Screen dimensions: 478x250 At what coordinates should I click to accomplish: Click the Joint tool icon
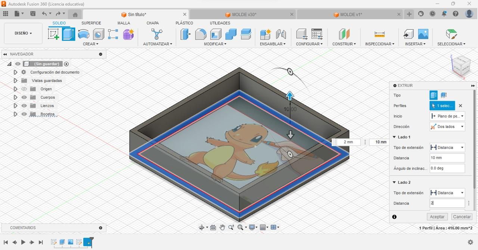coord(281,34)
